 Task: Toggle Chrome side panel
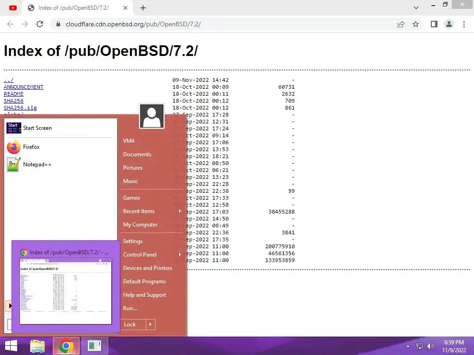coord(434,24)
